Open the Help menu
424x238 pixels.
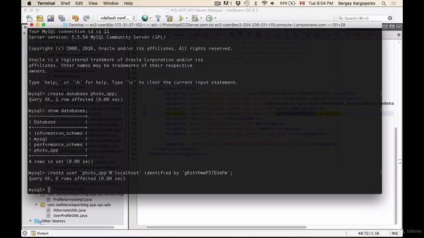coord(128,3)
